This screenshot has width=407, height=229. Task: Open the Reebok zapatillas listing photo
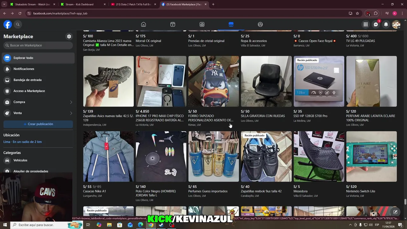(266, 156)
